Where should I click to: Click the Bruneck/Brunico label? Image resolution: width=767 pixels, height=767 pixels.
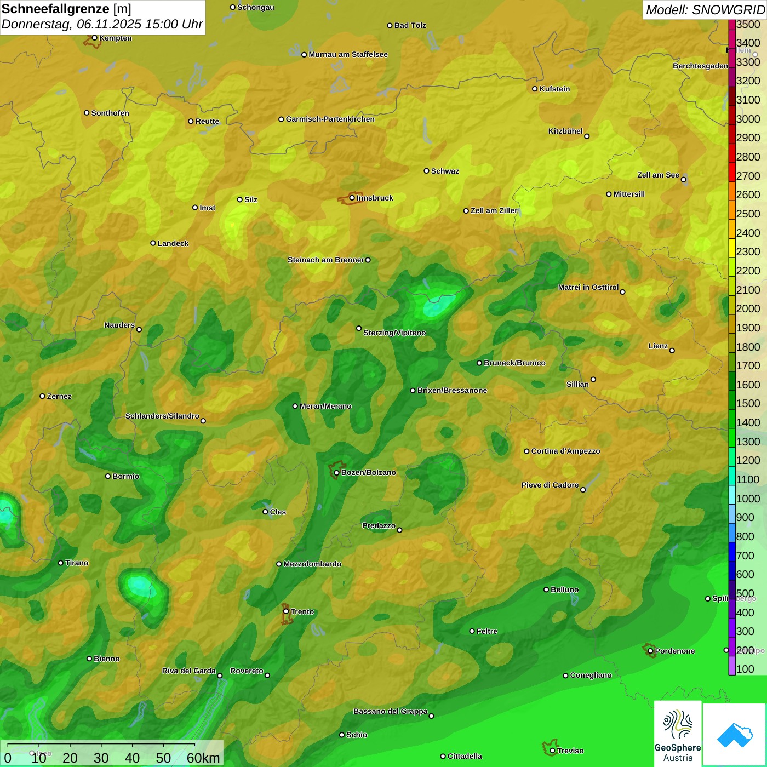515,363
